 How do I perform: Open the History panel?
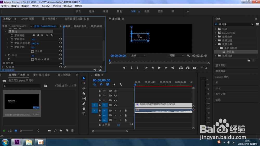click(220, 94)
